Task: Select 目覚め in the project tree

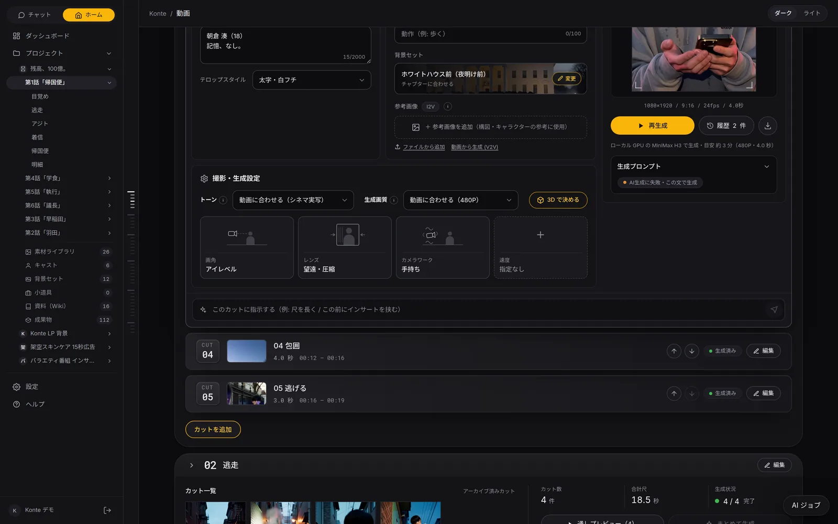Action: (x=40, y=96)
